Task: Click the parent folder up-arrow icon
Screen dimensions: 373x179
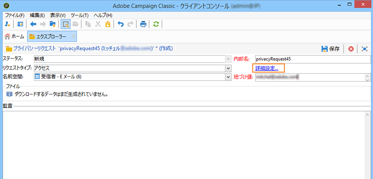Action: pos(53,24)
